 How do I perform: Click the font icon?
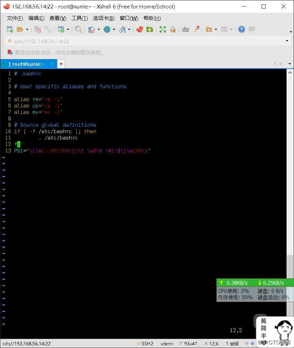[x=122, y=29]
